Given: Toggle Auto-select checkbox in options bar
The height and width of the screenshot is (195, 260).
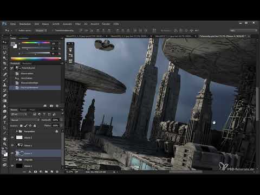Looking at the screenshot, I should click(x=16, y=30).
